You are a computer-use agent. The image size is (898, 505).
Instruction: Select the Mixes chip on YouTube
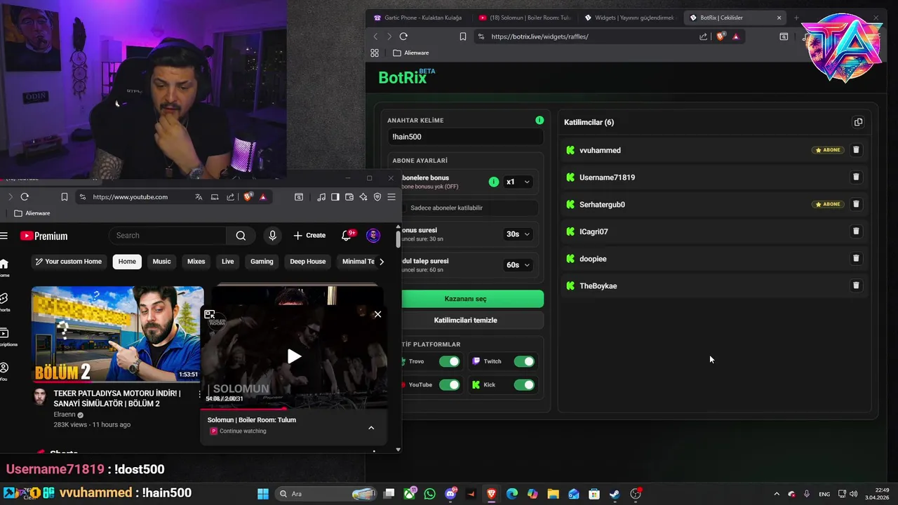coord(196,262)
